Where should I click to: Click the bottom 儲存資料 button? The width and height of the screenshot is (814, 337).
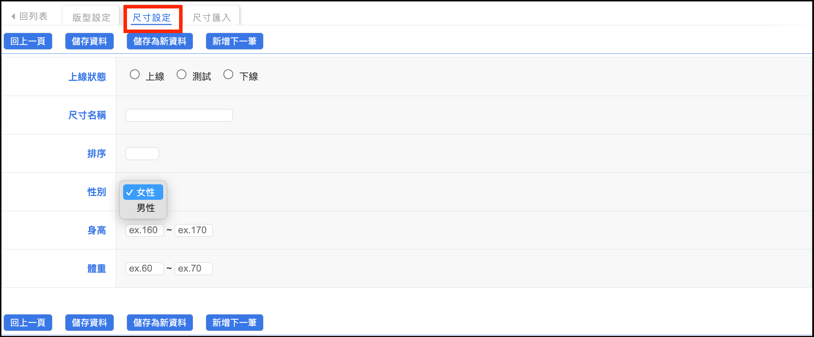click(x=89, y=323)
